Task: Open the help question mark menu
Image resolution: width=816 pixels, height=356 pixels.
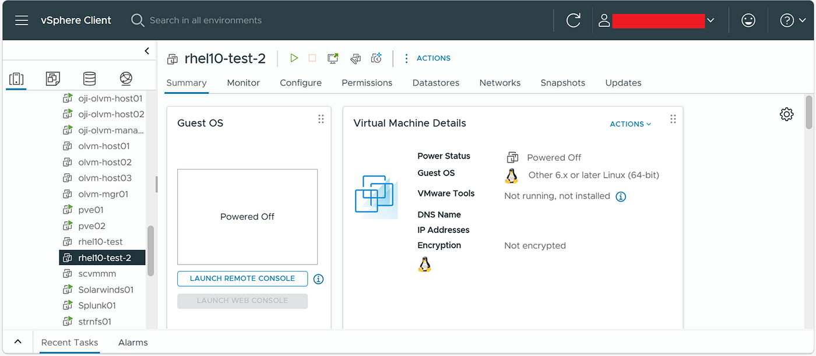Action: [792, 20]
